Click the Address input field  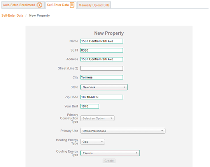click(x=101, y=59)
